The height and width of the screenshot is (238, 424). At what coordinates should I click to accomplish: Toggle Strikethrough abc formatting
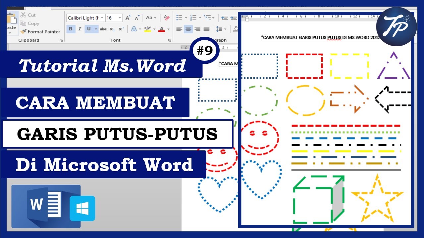(x=103, y=29)
